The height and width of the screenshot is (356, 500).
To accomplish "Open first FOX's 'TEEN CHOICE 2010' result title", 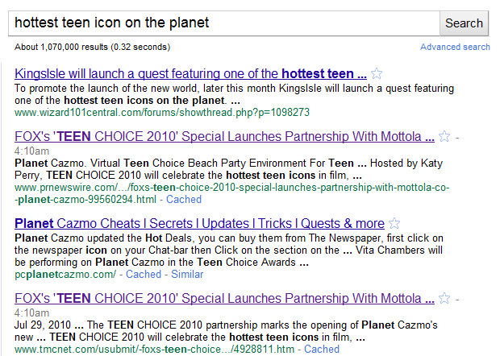I will tap(224, 136).
